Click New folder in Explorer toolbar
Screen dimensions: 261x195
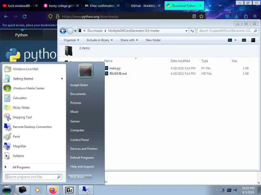pos(153,40)
